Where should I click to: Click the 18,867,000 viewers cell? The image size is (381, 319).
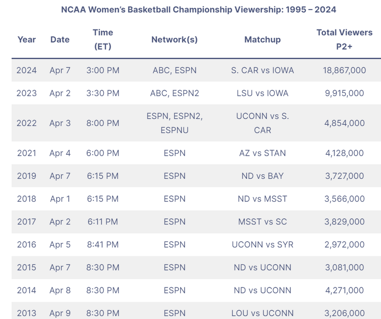coord(344,70)
